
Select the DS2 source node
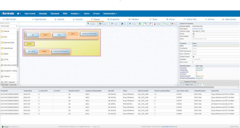[x=59, y=35]
